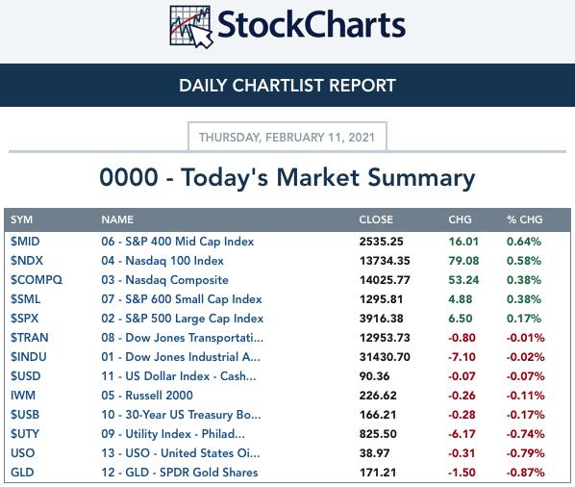
Task: Sort by the % CHG column header
Action: (x=524, y=219)
